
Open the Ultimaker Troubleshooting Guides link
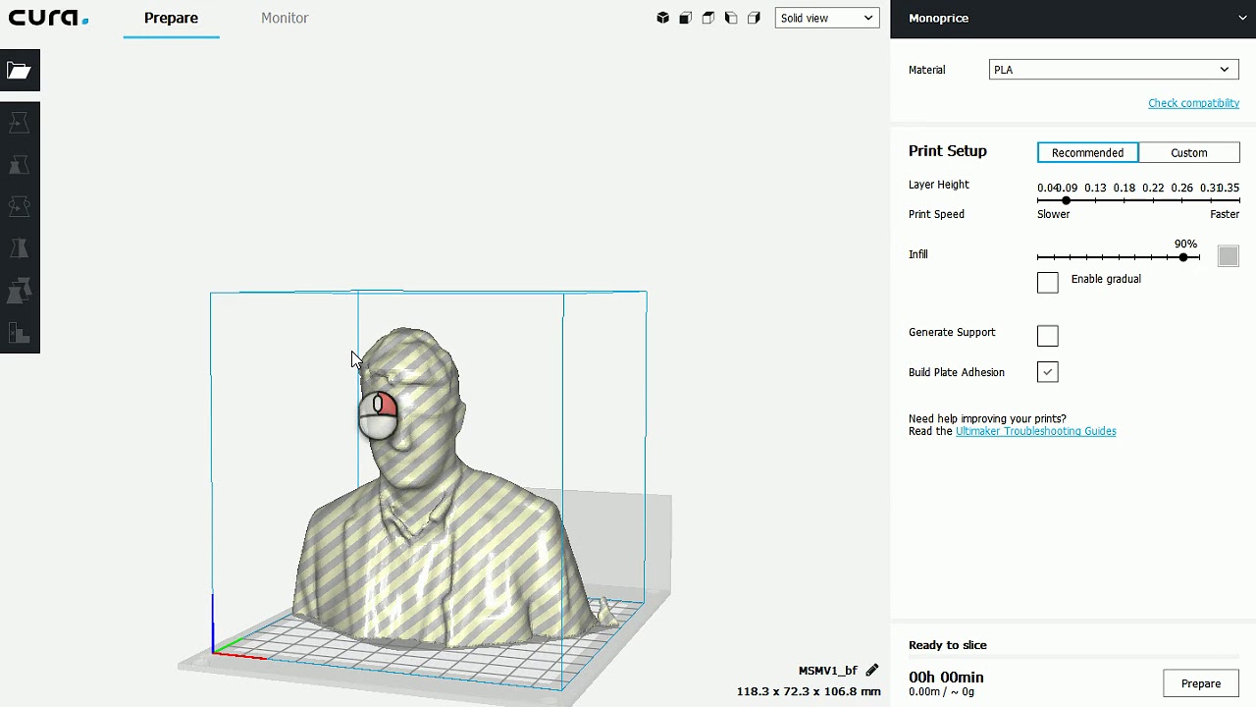[1035, 431]
